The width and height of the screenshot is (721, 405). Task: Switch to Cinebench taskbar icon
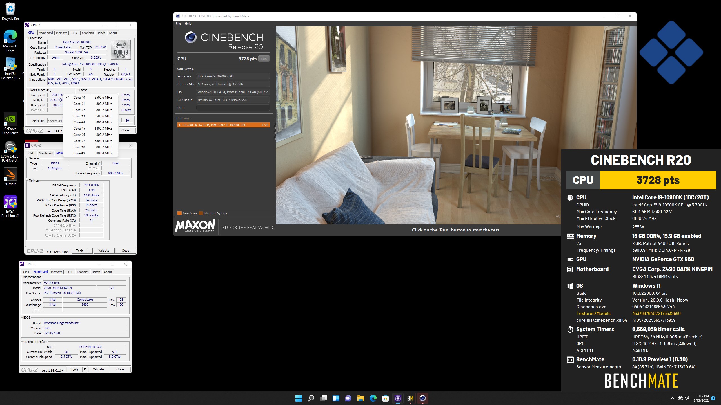click(422, 398)
